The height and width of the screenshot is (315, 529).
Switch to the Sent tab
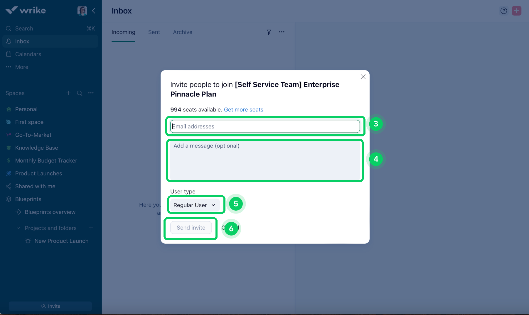154,32
